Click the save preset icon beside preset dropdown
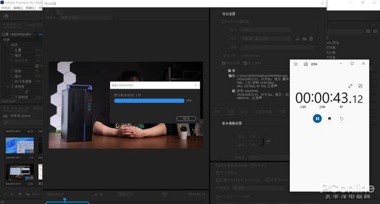Screen dimensions: 380x204 coord(297,39)
